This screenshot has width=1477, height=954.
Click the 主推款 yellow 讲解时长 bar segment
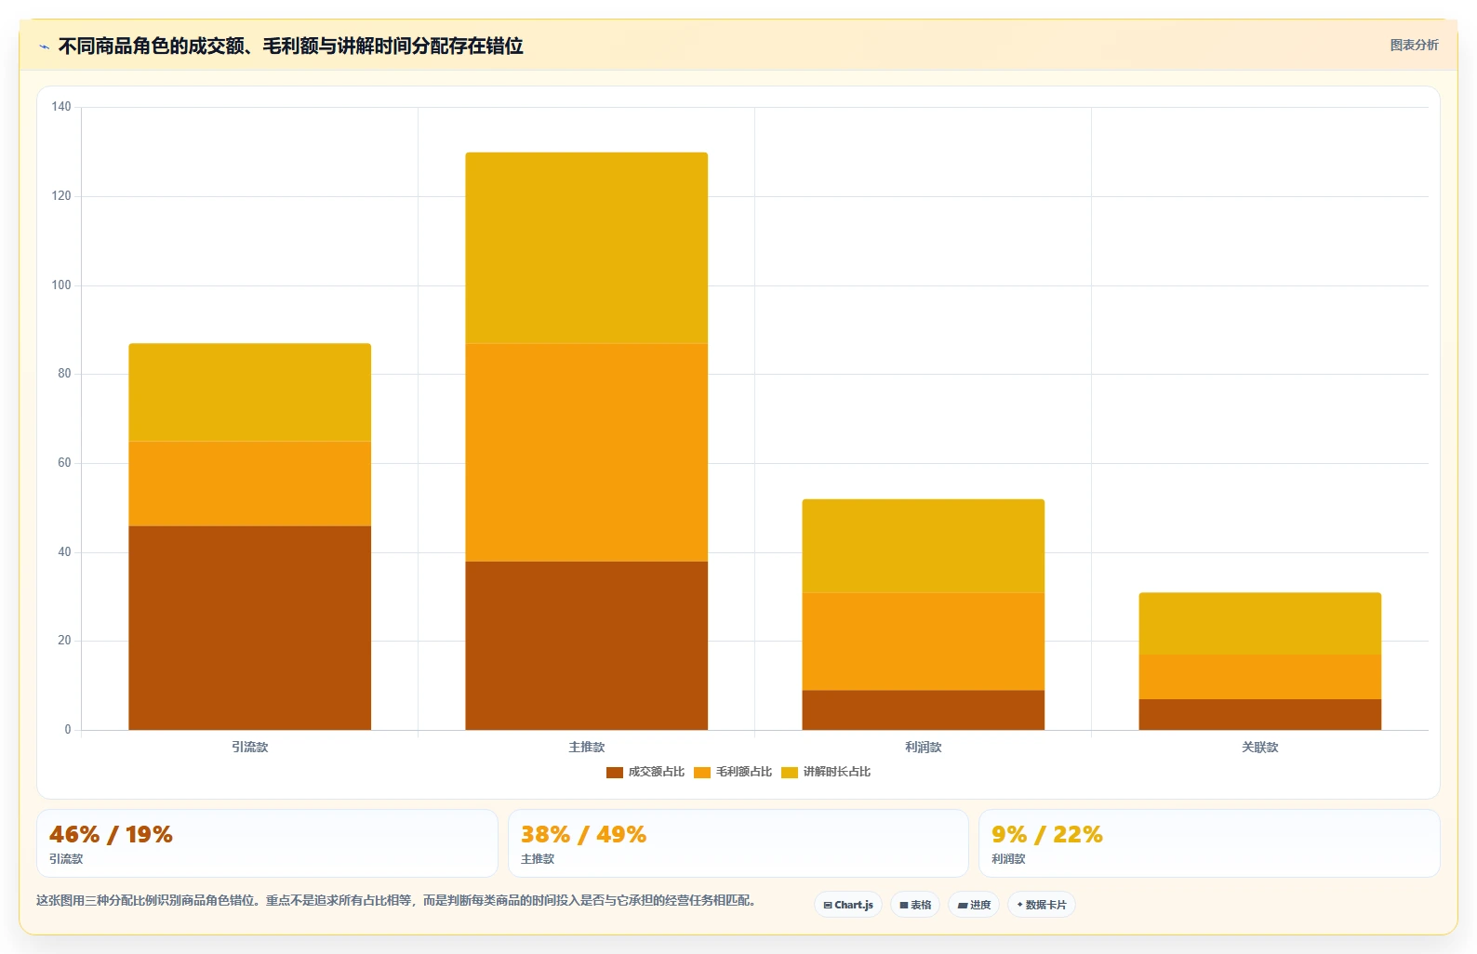586,248
